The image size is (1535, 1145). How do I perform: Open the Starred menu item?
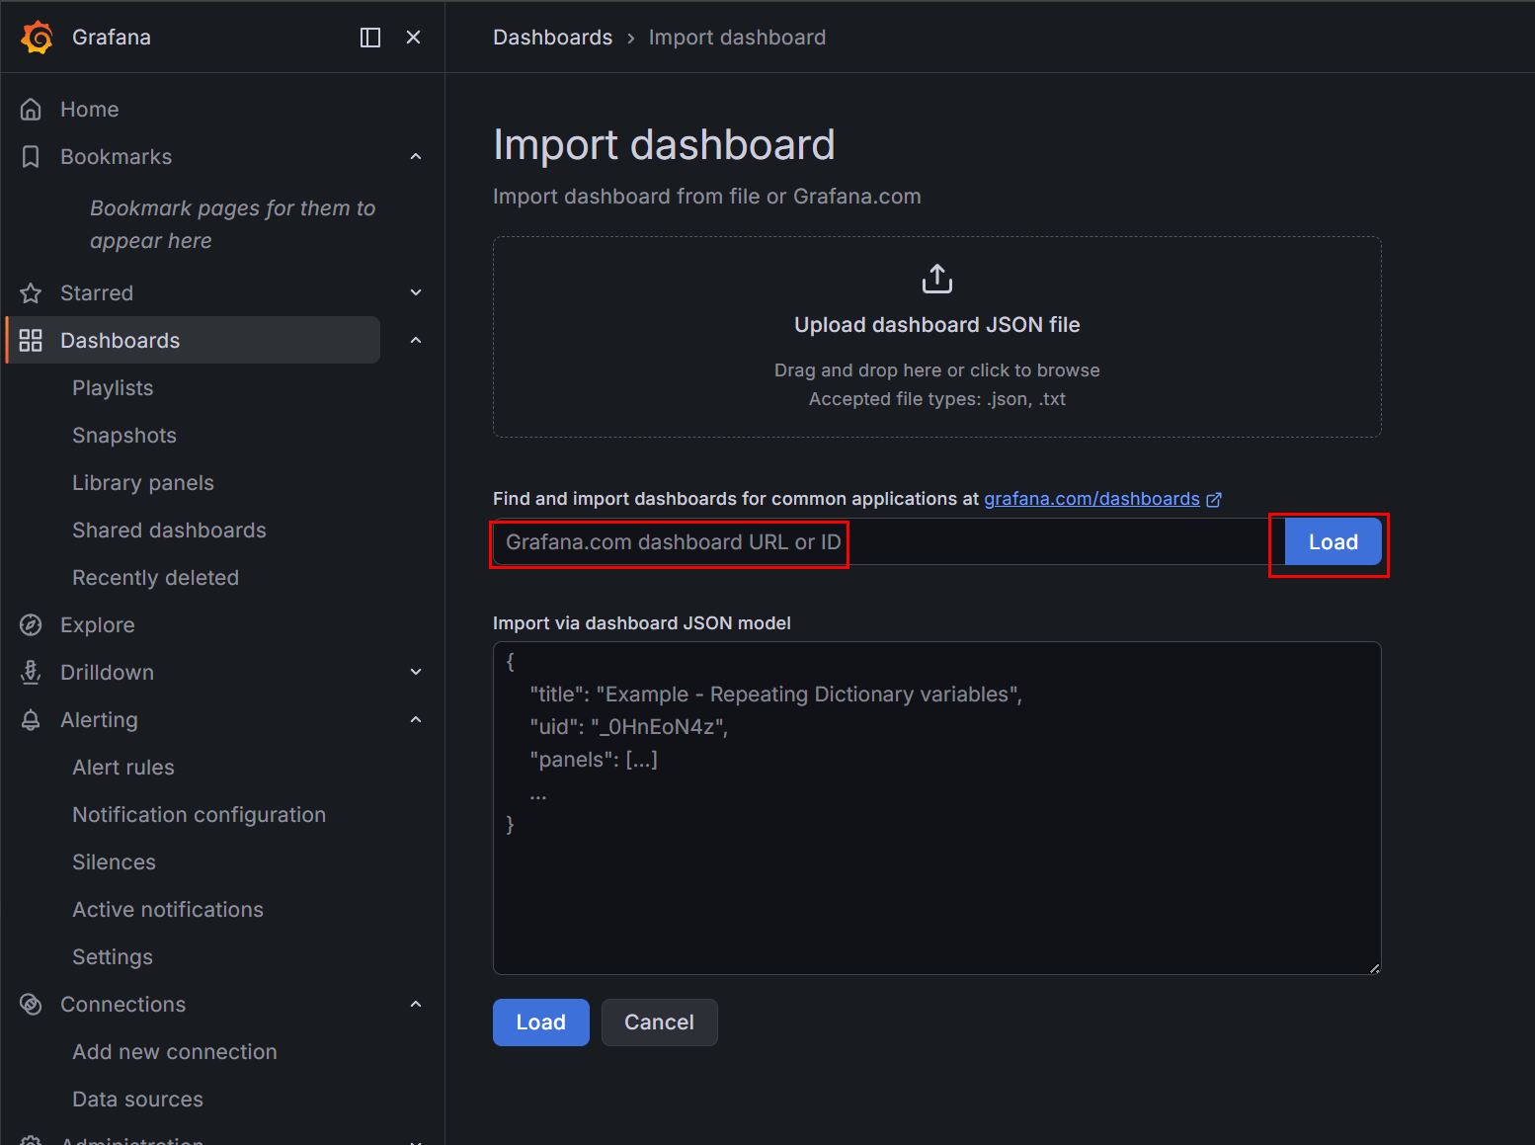97,293
